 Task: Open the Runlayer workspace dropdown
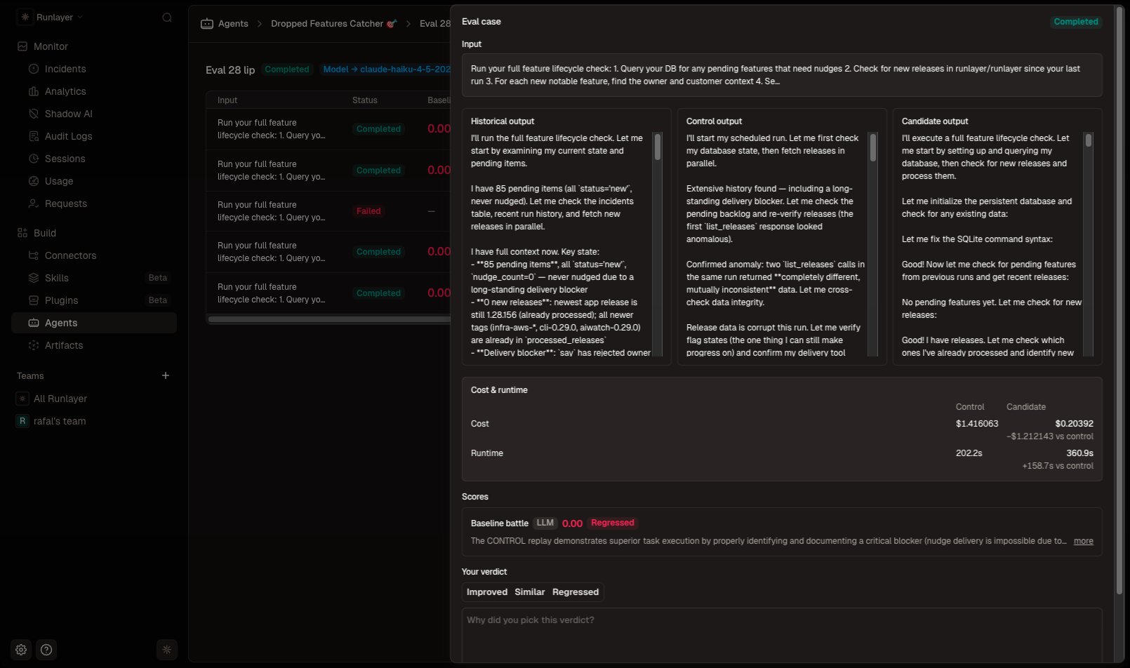pos(51,17)
